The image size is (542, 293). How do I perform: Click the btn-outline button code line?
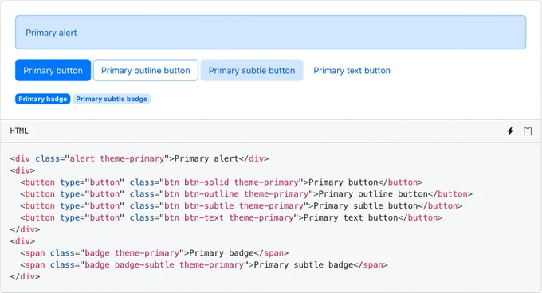tap(246, 194)
